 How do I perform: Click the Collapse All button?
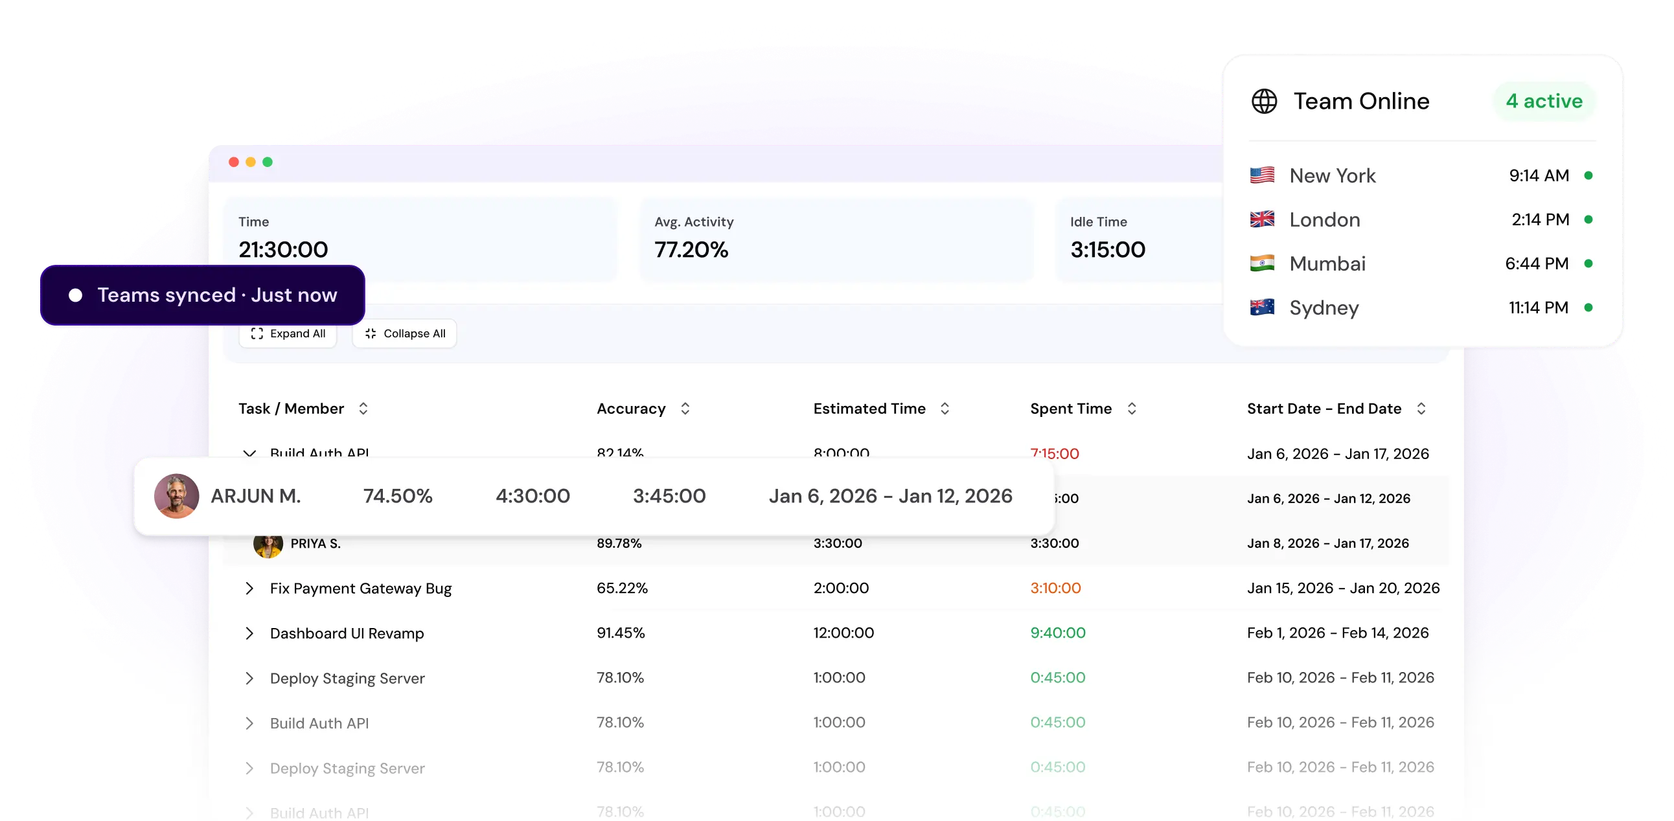tap(404, 333)
